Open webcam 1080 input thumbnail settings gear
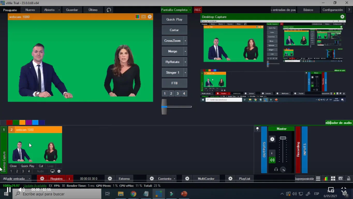 59,171
